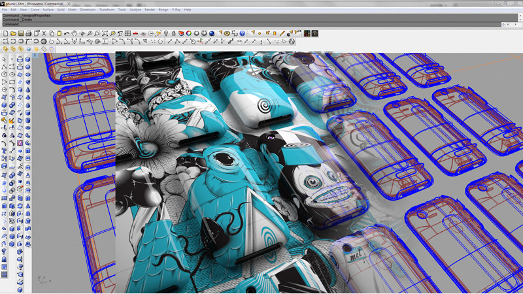The height and width of the screenshot is (294, 523).
Task: Click the blue render sphere icon
Action: point(212,33)
